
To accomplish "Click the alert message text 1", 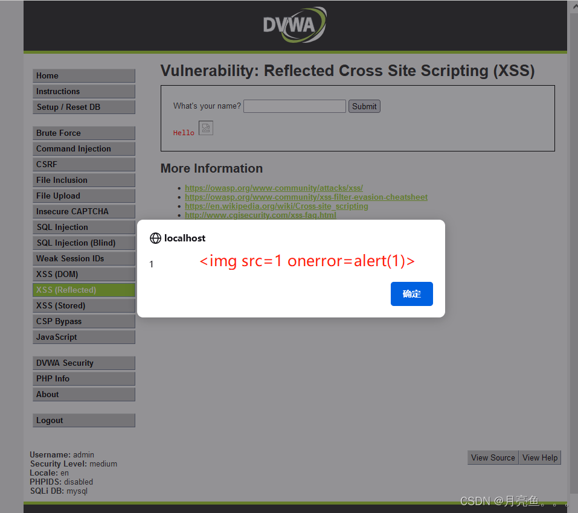I will (x=151, y=264).
